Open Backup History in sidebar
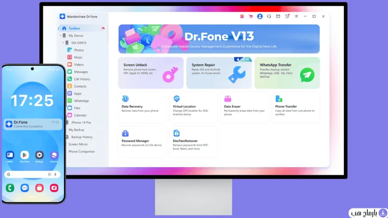388x218 pixels. (x=82, y=137)
